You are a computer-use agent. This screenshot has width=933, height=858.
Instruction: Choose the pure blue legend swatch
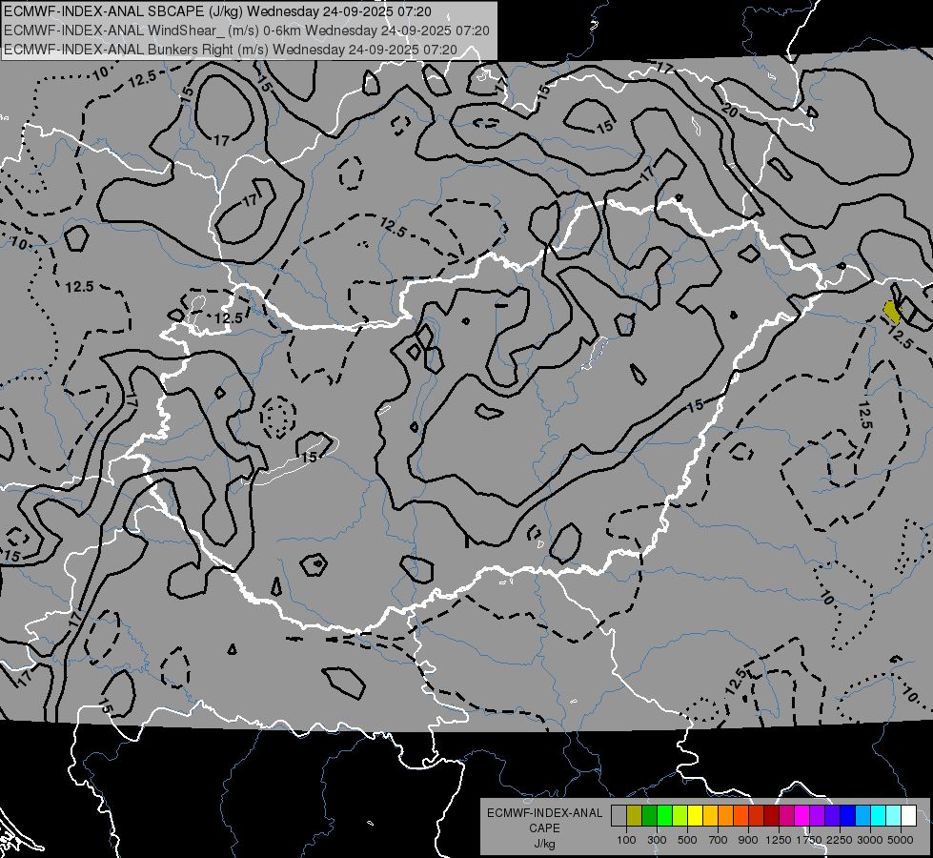tap(848, 815)
